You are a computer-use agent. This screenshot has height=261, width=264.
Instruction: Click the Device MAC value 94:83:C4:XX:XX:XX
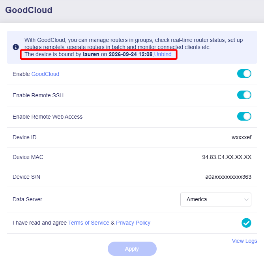(227, 157)
